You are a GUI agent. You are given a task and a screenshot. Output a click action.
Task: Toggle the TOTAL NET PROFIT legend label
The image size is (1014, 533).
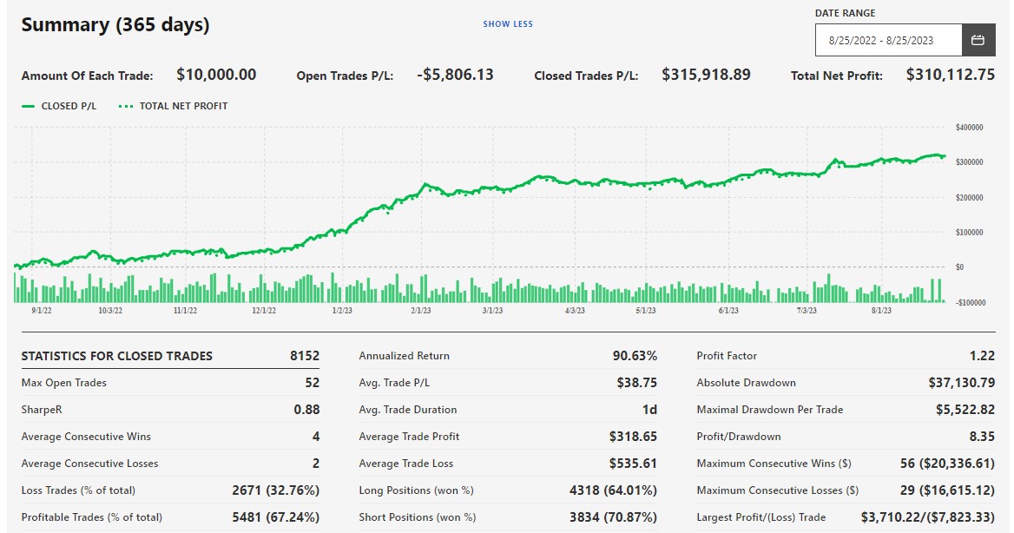[x=183, y=106]
